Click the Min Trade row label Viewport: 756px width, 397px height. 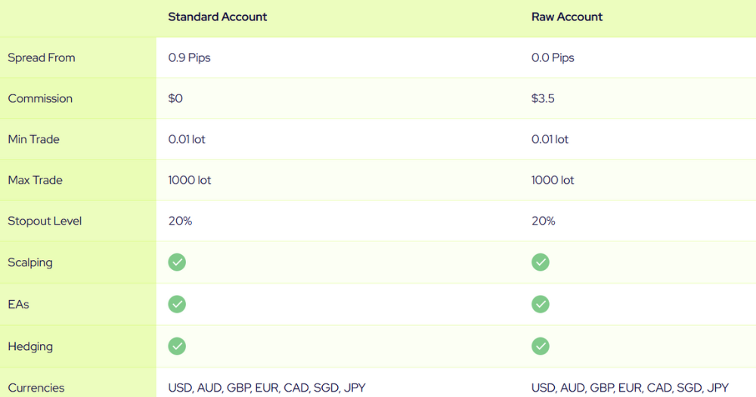pyautogui.click(x=33, y=139)
